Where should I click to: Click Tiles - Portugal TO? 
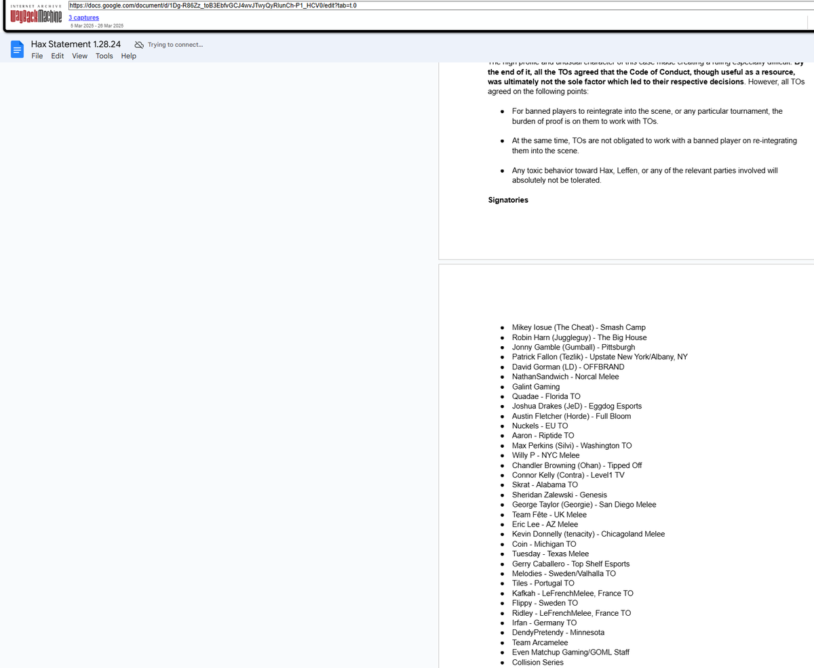click(x=543, y=583)
